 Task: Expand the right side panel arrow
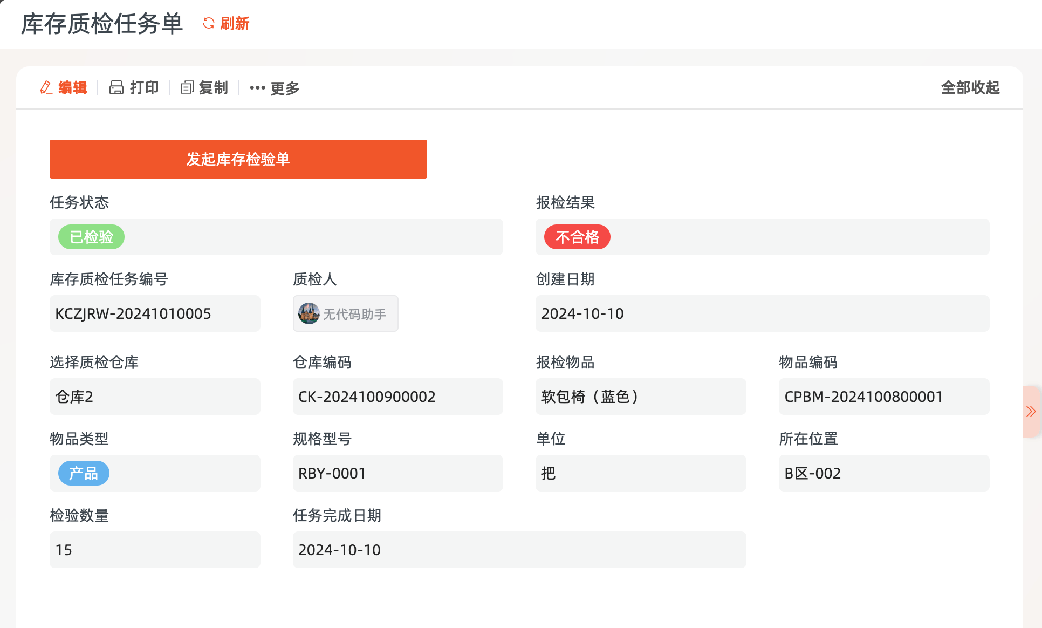(x=1031, y=412)
